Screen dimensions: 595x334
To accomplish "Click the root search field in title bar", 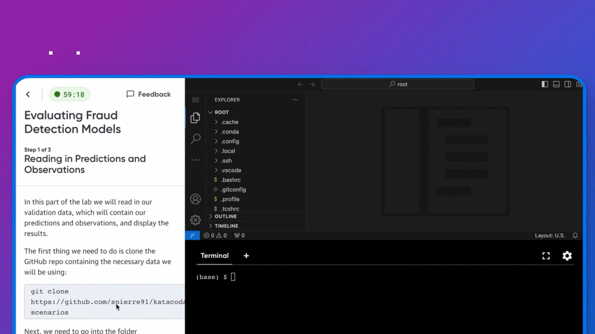I will (x=398, y=84).
